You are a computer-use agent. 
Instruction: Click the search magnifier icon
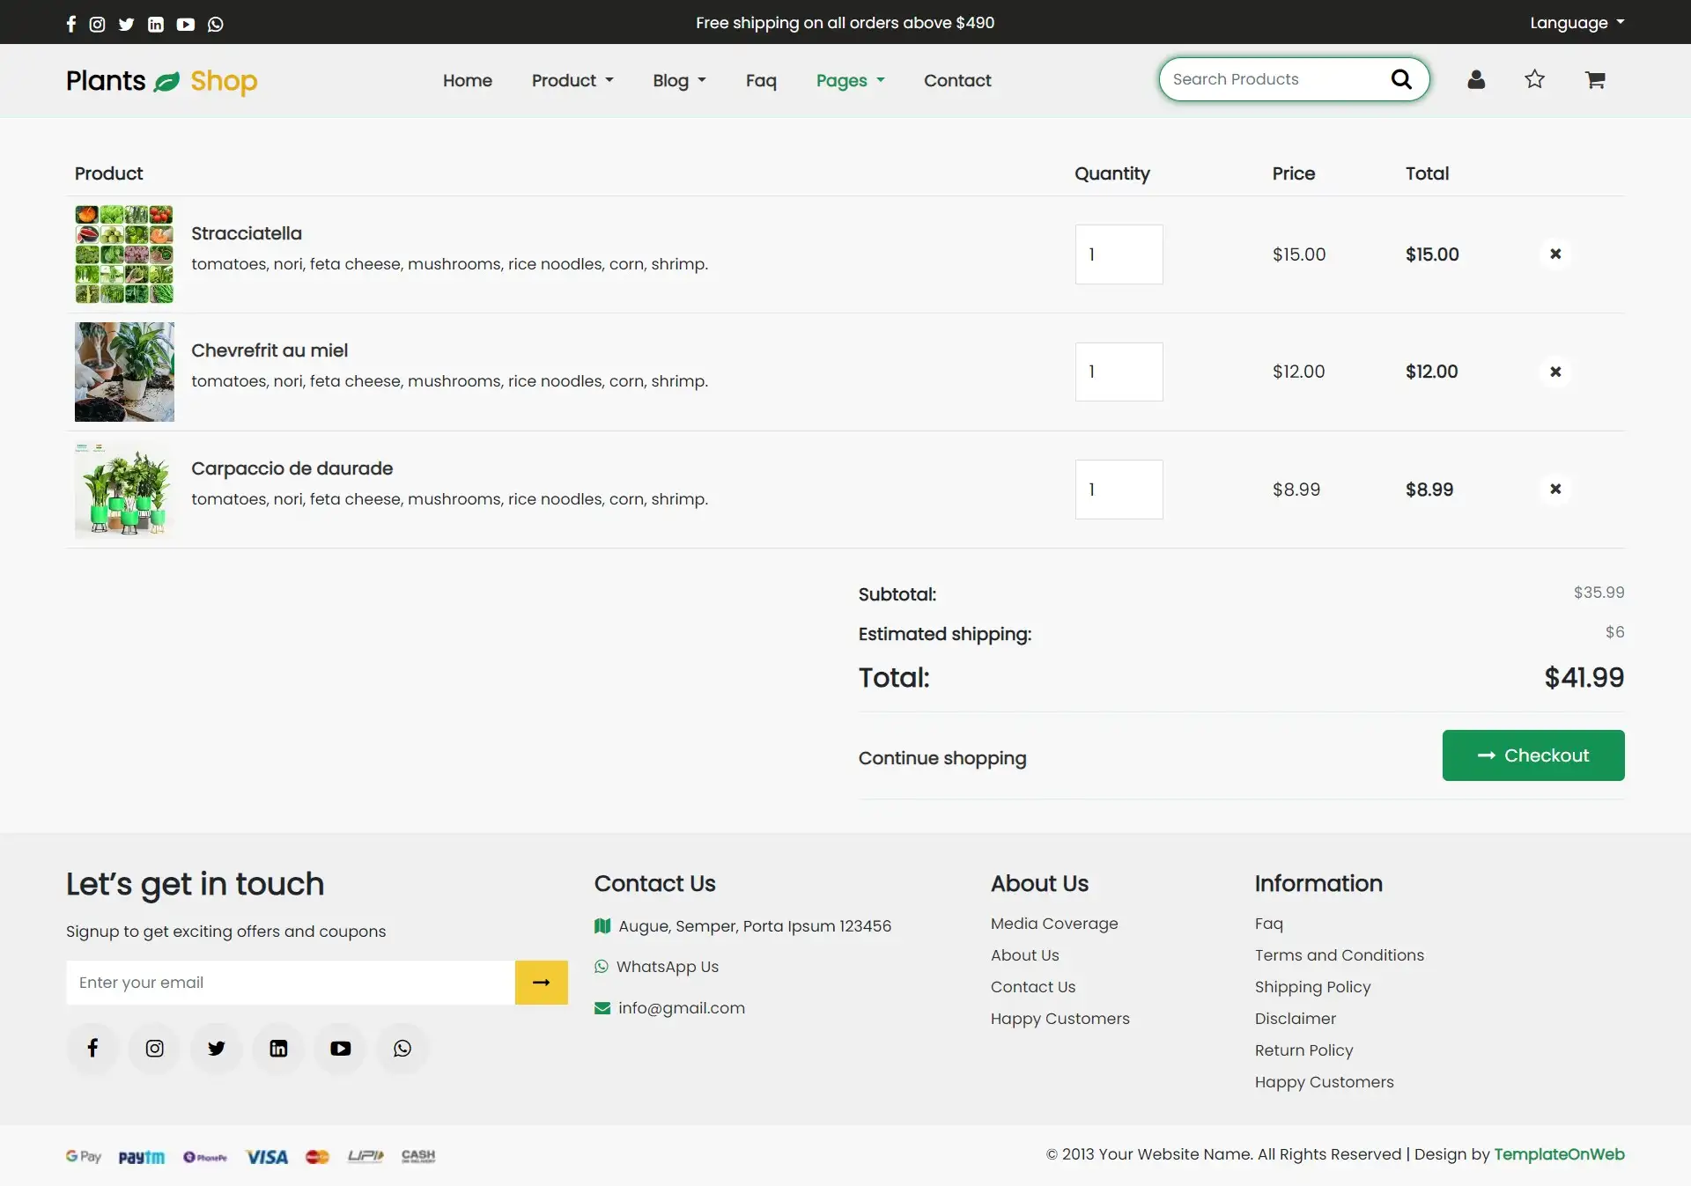(x=1400, y=79)
